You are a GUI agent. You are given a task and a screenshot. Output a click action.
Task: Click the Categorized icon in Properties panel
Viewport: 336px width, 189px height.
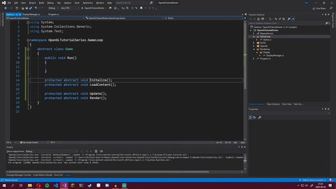(x=250, y=118)
